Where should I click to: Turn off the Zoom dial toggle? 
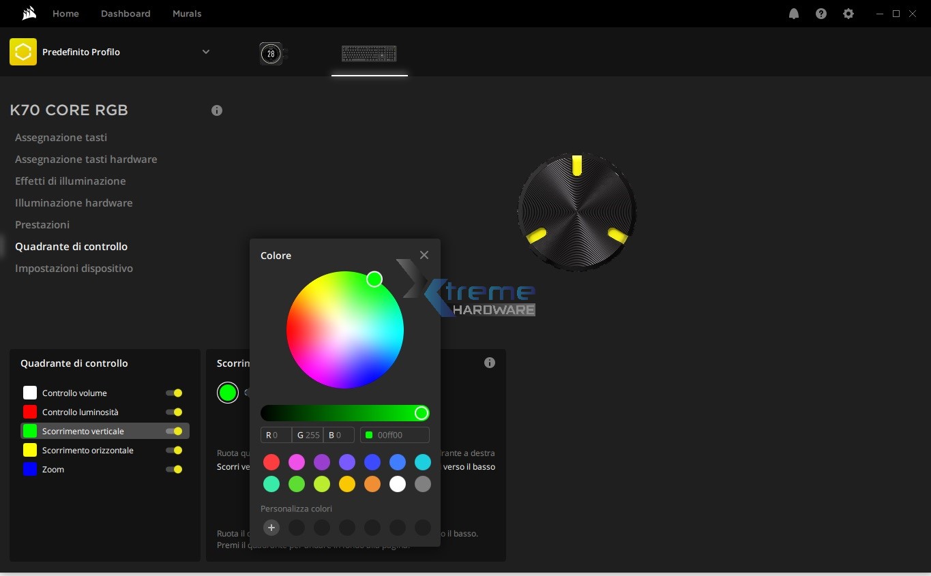[174, 470]
